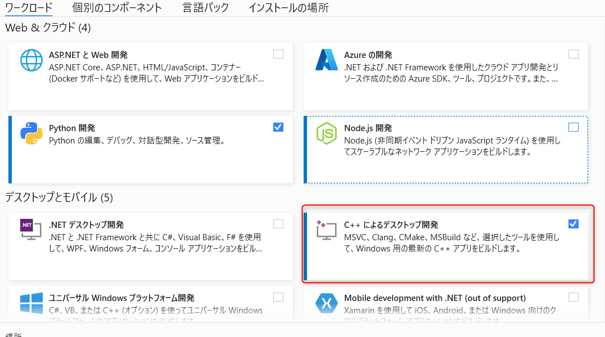
Task: Click the .NET desktop monitor icon
Action: [x=31, y=230]
